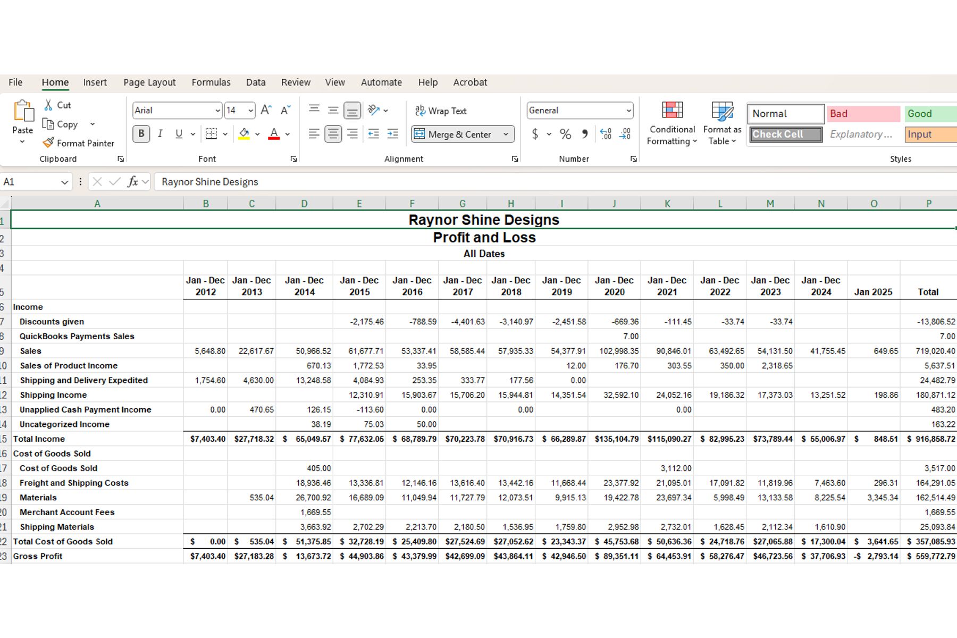Apply the Normal cell style
The height and width of the screenshot is (638, 957).
point(786,114)
